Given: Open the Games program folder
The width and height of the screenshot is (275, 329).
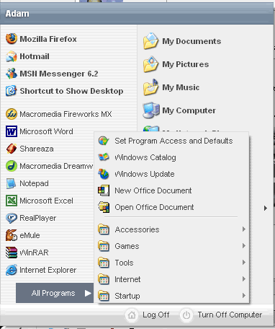Looking at the screenshot, I should pyautogui.click(x=172, y=246).
